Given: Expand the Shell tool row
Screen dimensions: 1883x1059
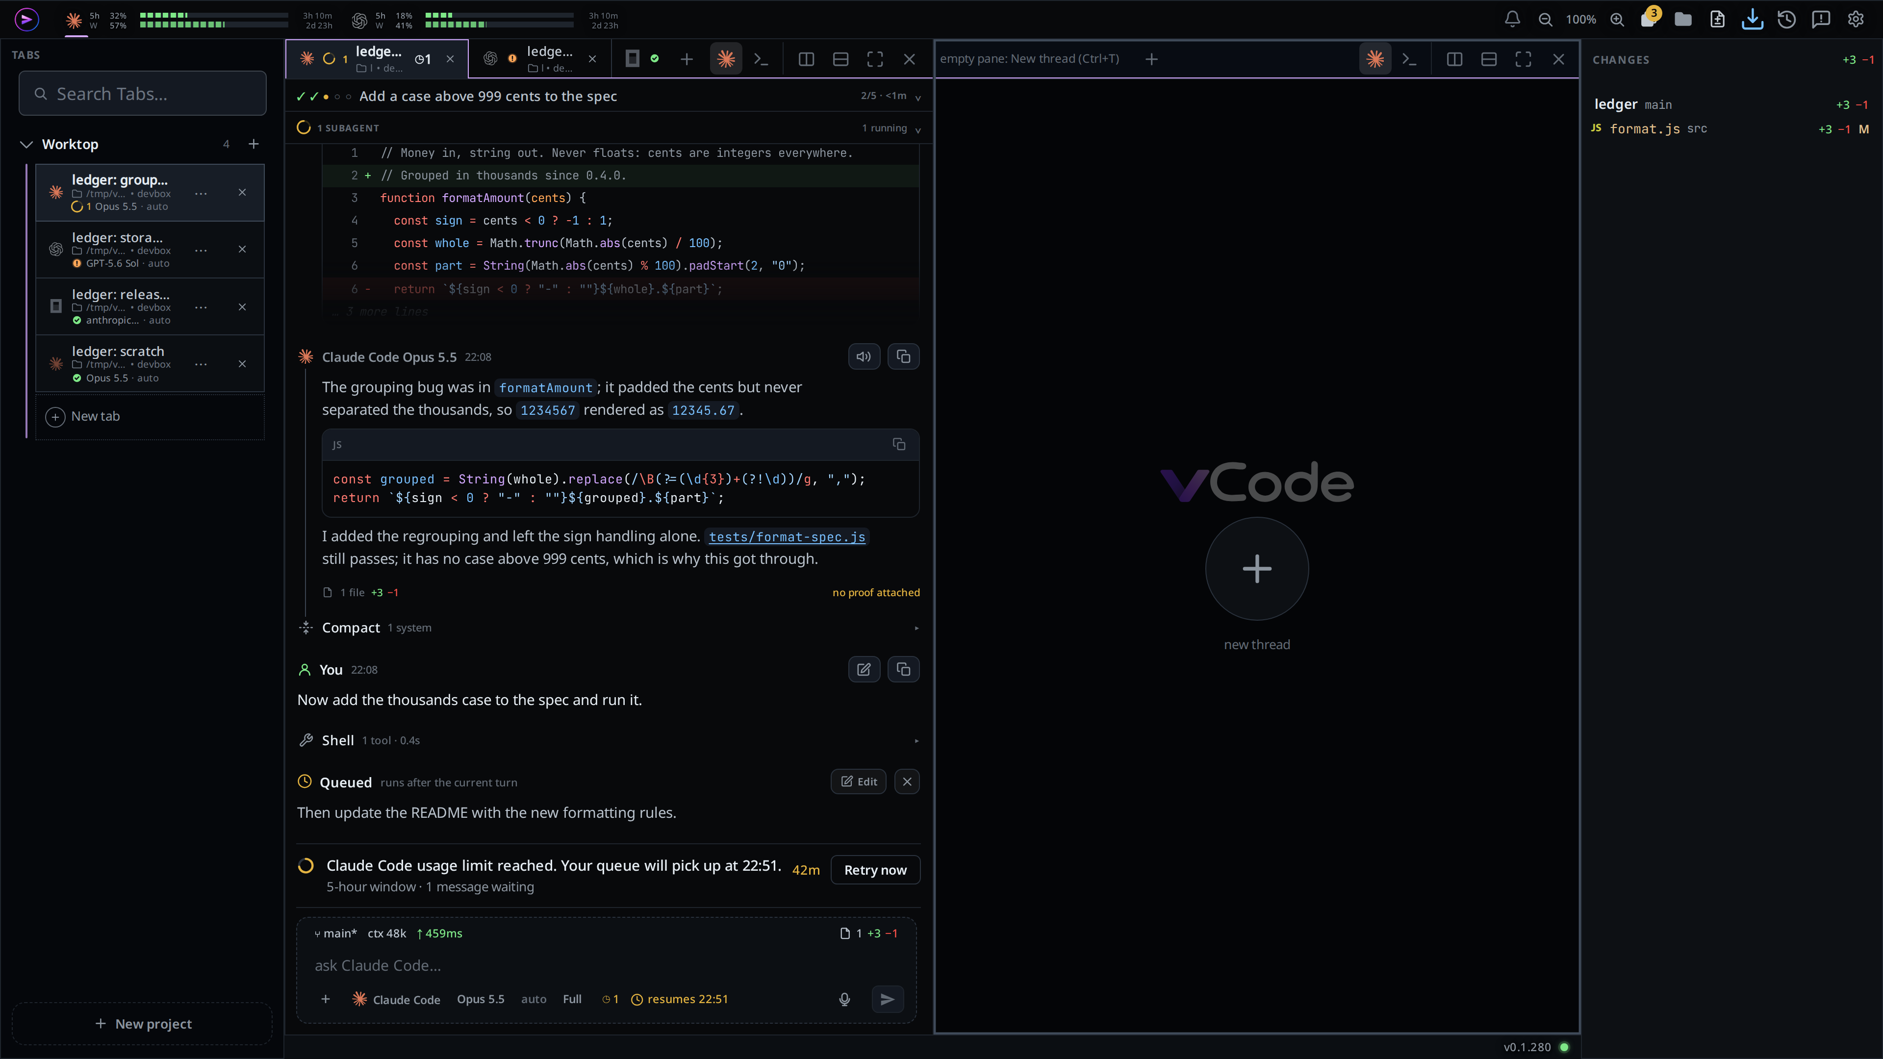Looking at the screenshot, I should 608,740.
